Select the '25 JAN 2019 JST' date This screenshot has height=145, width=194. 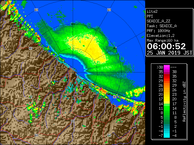[169, 53]
